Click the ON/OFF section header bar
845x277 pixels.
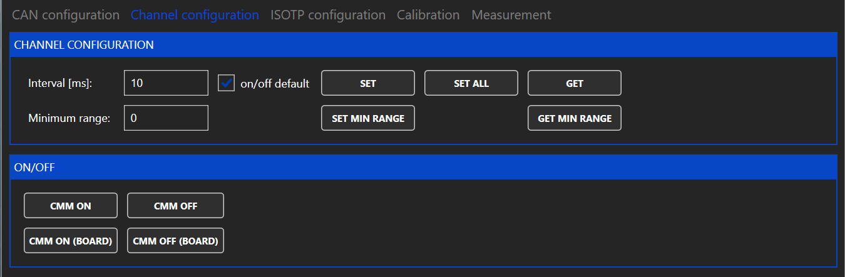pyautogui.click(x=423, y=168)
